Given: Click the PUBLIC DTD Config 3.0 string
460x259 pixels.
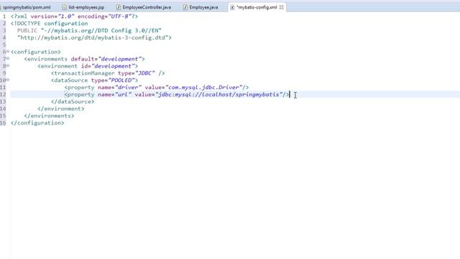Looking at the screenshot, I should coord(101,30).
